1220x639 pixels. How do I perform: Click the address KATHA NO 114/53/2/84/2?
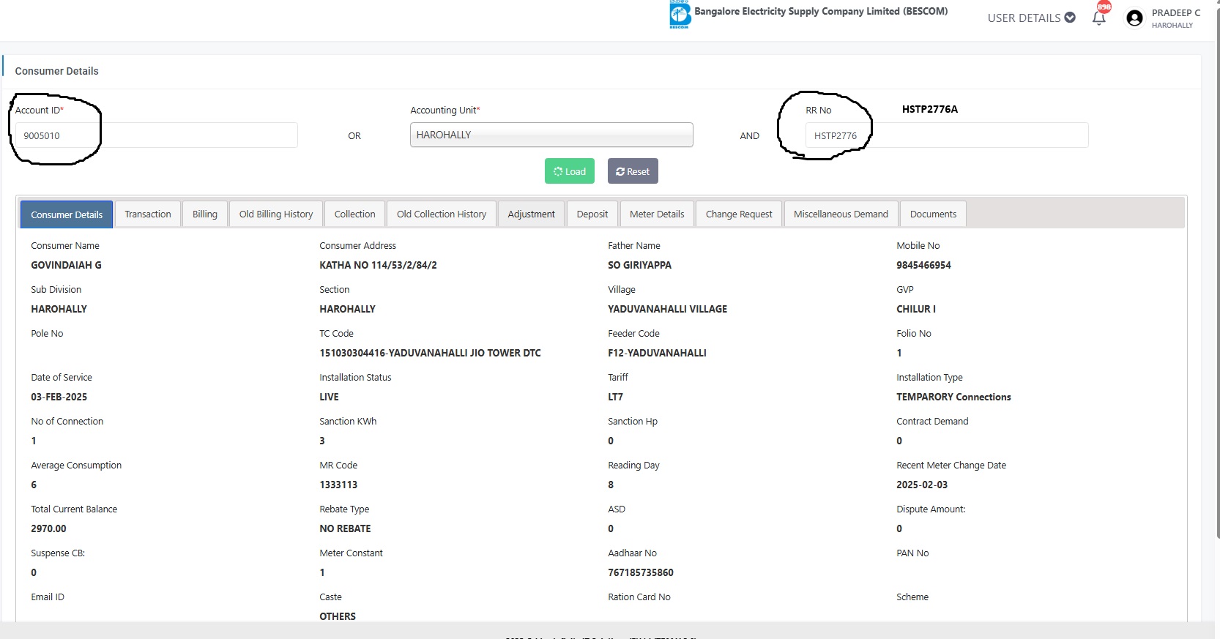pos(378,265)
